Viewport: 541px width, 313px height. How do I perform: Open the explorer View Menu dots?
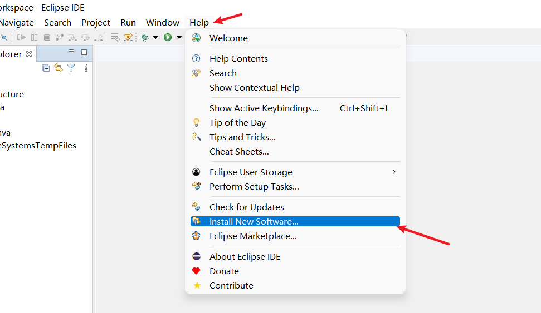pos(86,68)
